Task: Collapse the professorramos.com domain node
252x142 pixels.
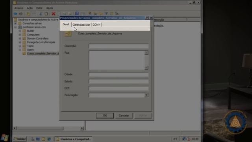Action: [15, 27]
